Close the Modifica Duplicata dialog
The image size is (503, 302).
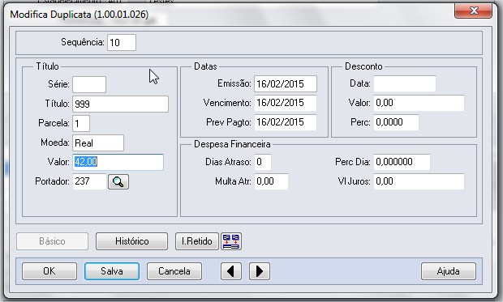tap(473, 11)
